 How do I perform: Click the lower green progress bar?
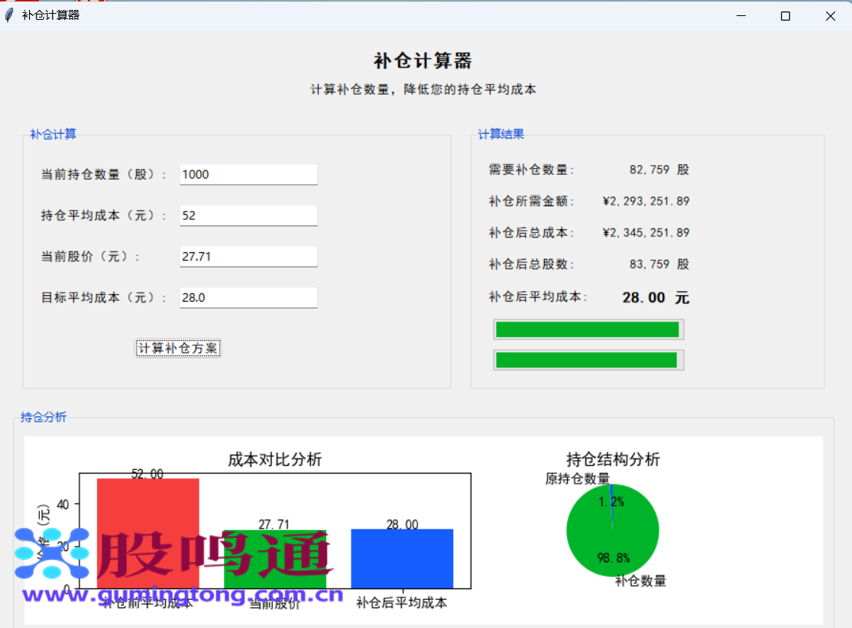(587, 359)
